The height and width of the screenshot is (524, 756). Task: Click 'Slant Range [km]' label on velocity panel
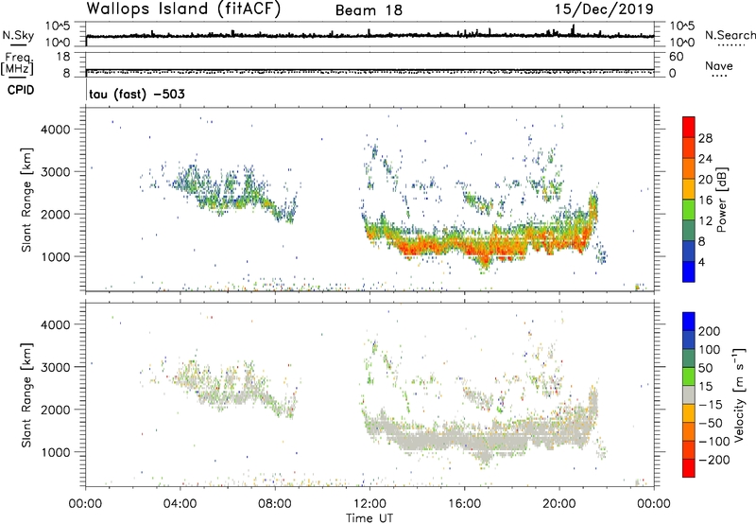(26, 395)
